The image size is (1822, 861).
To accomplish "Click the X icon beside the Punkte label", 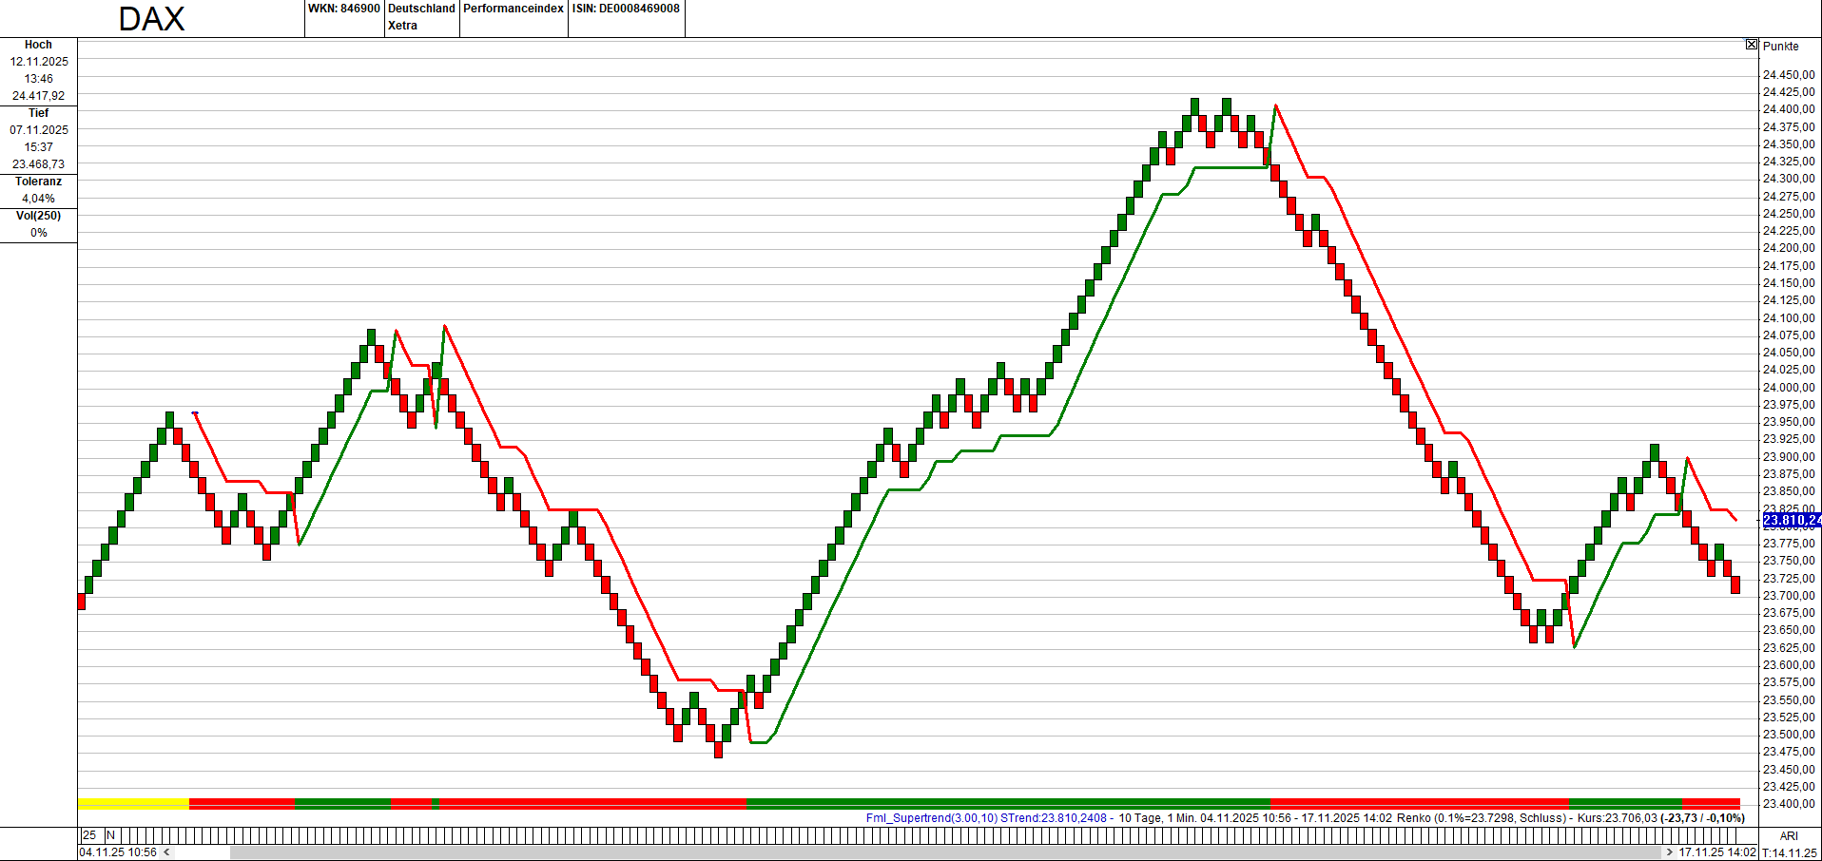I will (x=1751, y=45).
